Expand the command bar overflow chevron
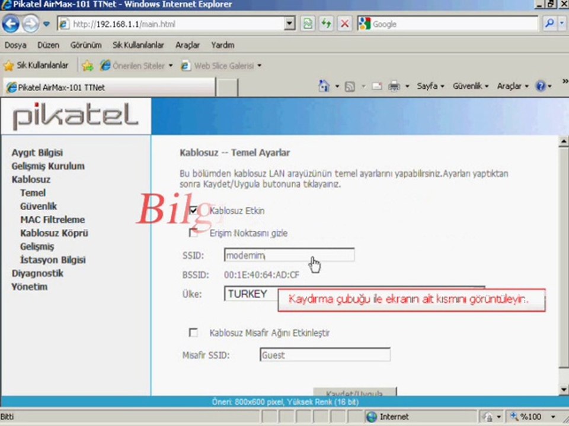Screen dimensions: 569x426 [565, 81]
